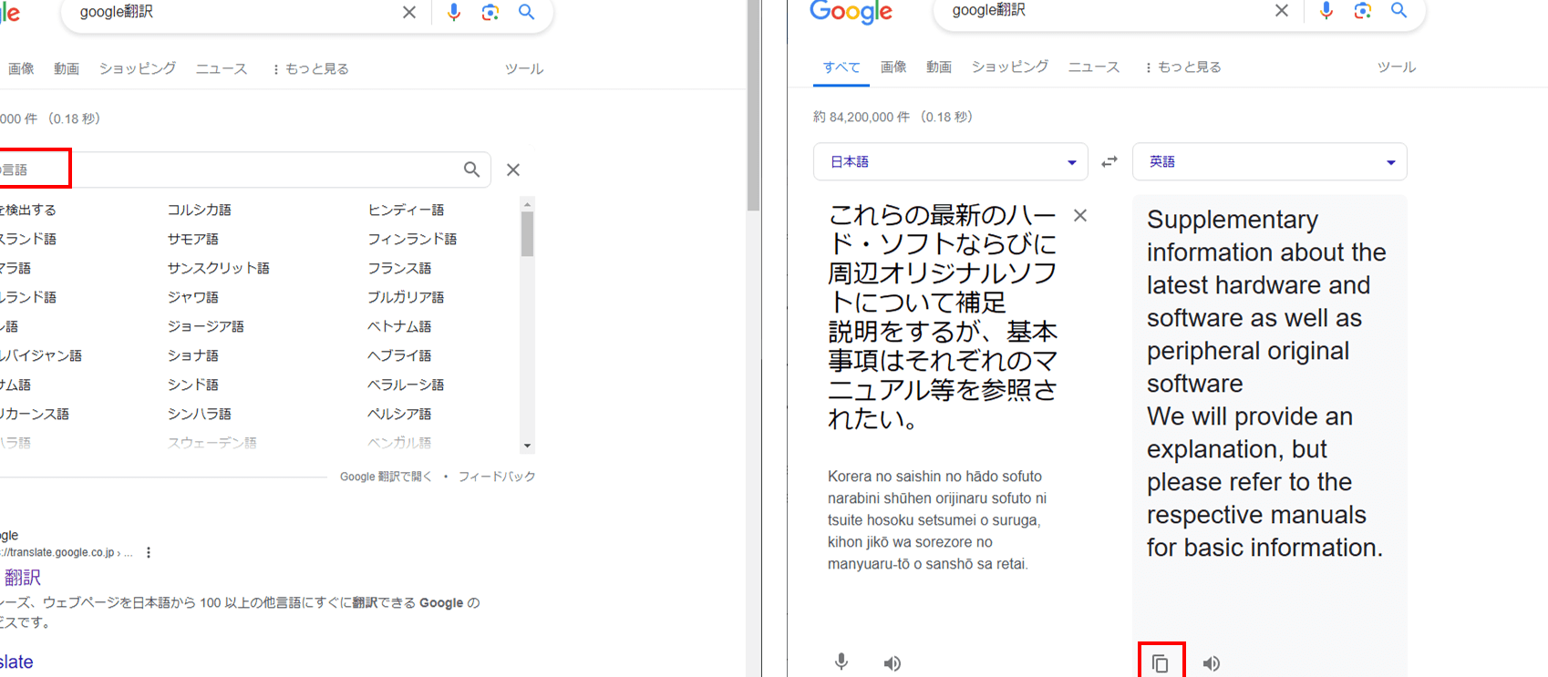Clear the right window search box
Viewport: 1548px width, 677px height.
tap(1282, 10)
